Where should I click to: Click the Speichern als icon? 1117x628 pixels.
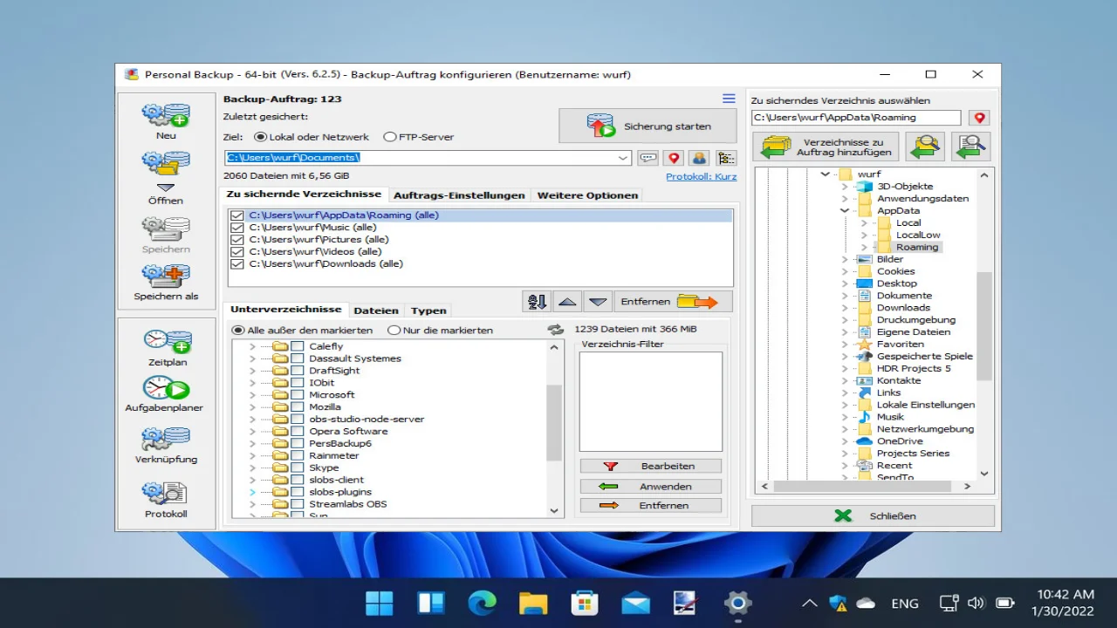pos(166,276)
